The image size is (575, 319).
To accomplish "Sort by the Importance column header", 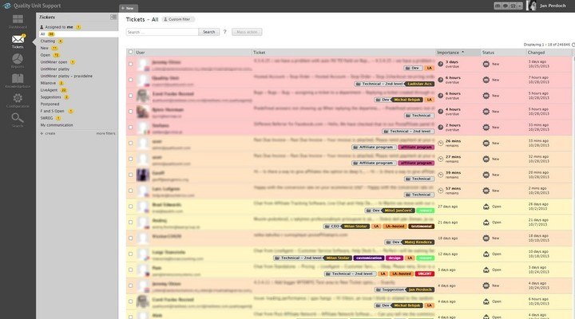I will tap(458, 53).
